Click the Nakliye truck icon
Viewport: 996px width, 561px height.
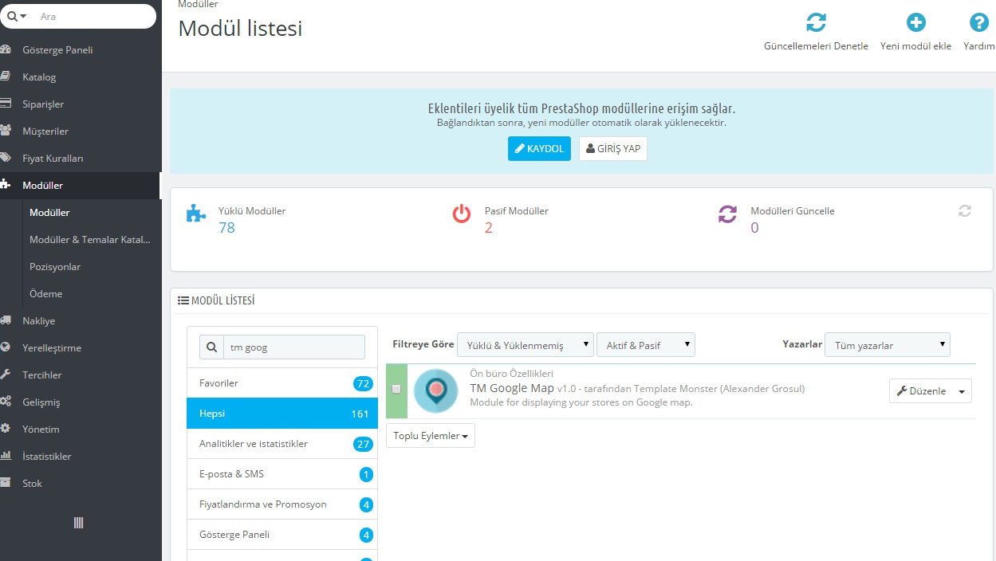pos(6,320)
